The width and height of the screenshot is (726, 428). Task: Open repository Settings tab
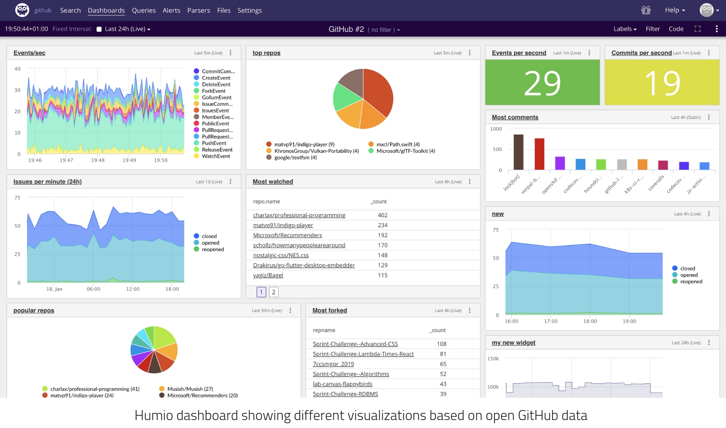click(x=249, y=10)
